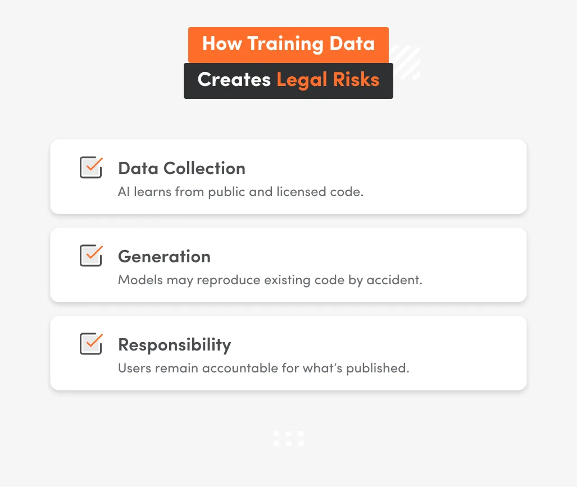Click the orange "Legal Risks" text

pyautogui.click(x=328, y=80)
